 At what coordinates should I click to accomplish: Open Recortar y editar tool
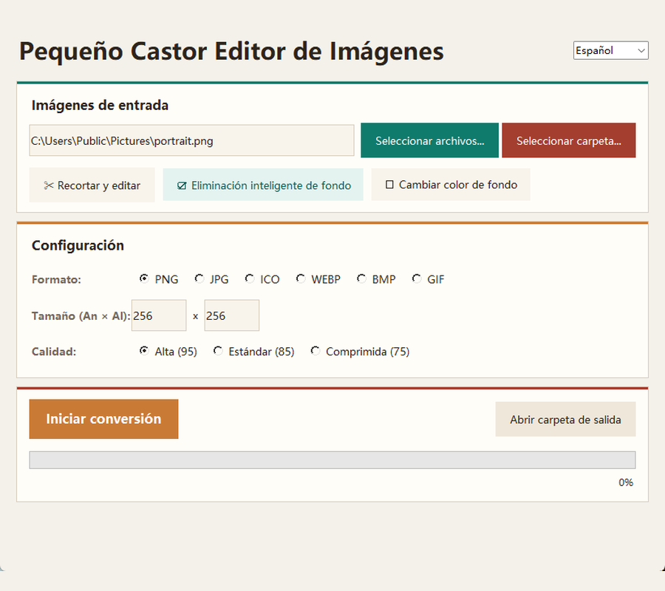pos(92,185)
